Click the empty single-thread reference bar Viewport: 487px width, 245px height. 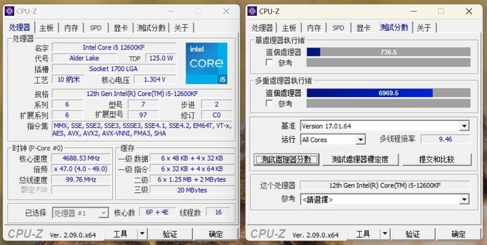[388, 63]
